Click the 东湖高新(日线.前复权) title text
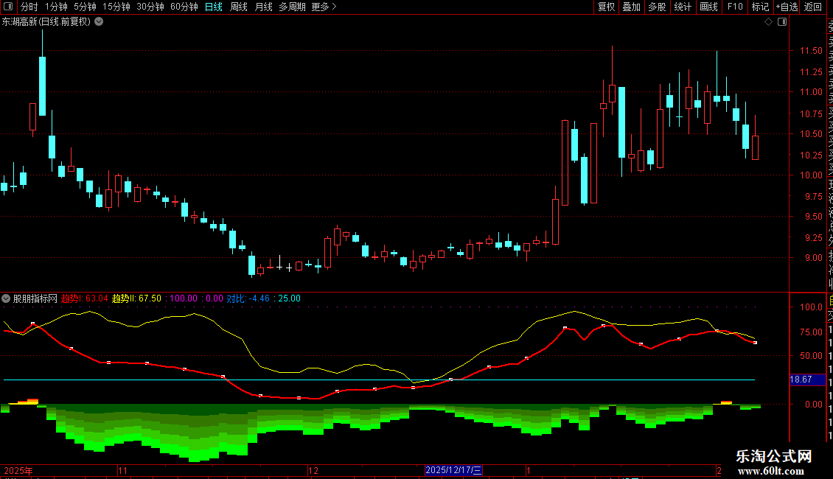Viewport: 833px width, 479px height. click(46, 22)
